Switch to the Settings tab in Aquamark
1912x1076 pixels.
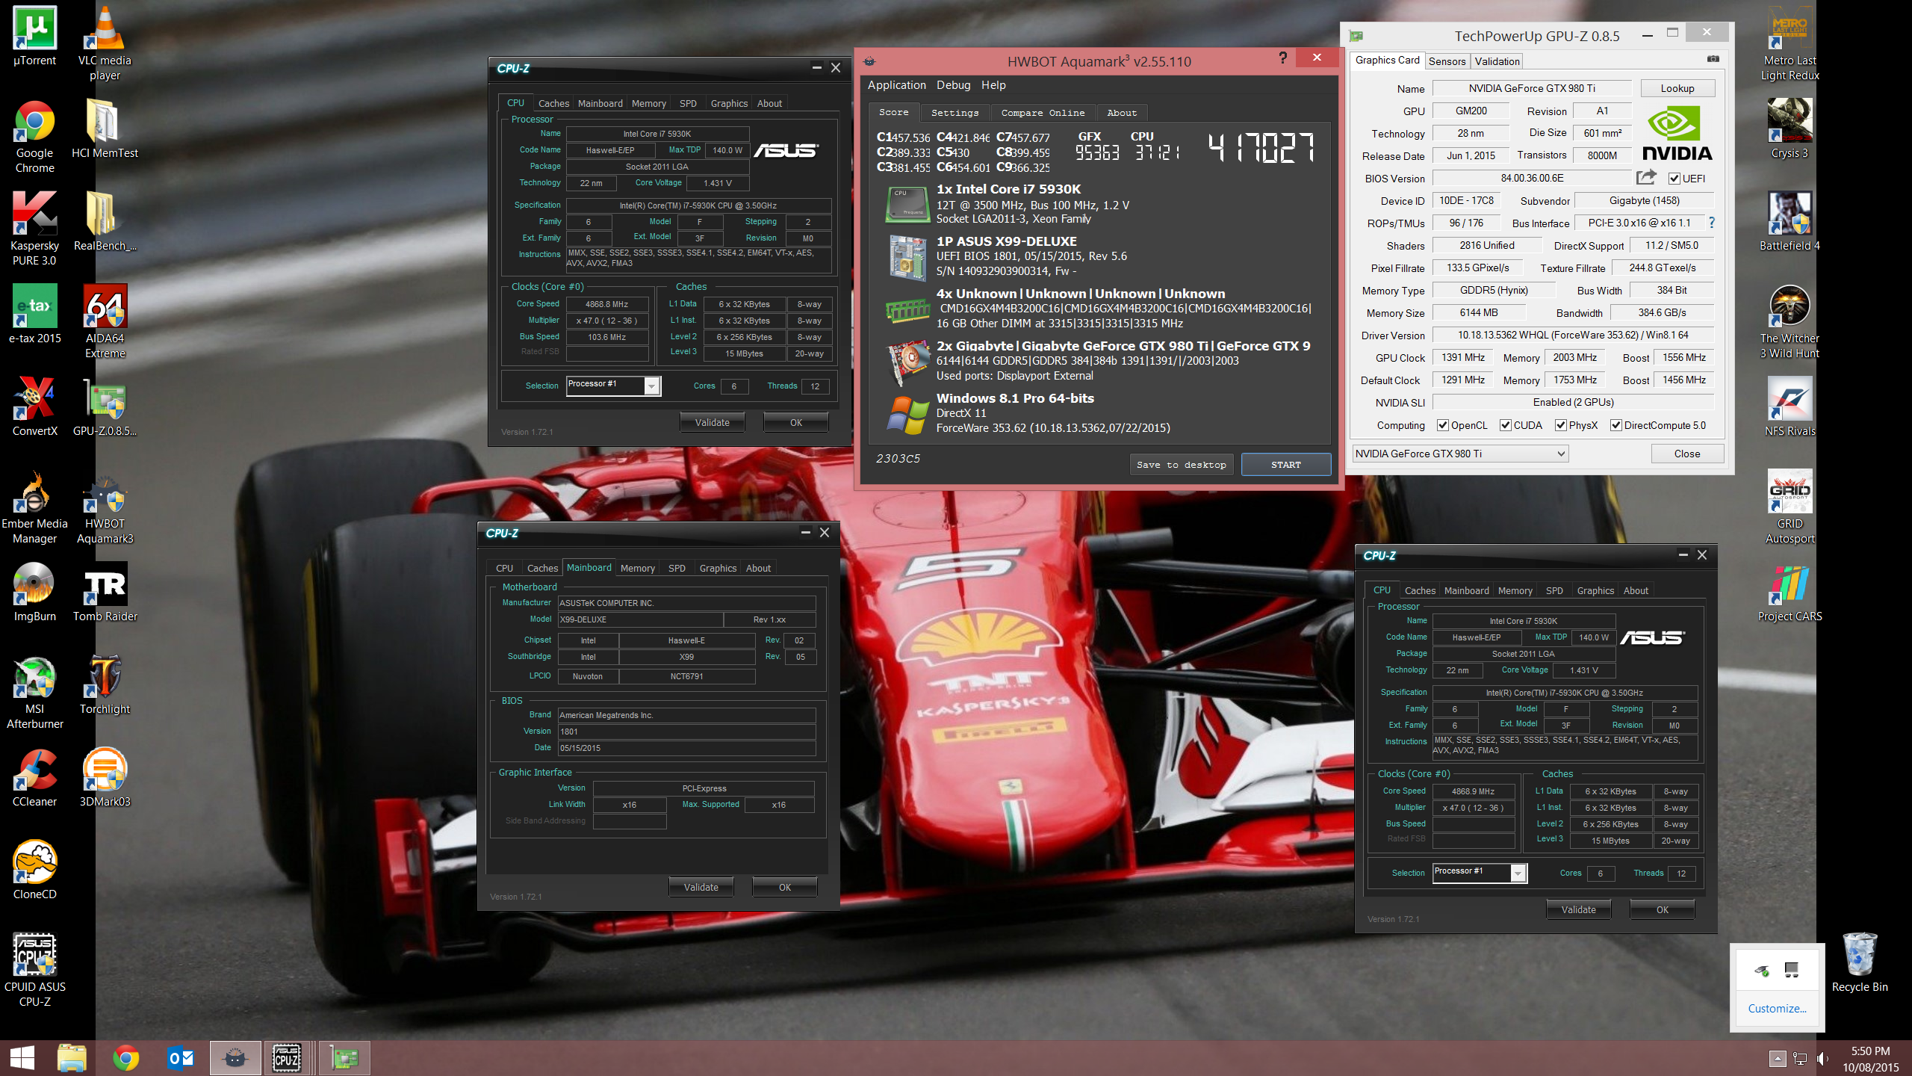point(955,113)
